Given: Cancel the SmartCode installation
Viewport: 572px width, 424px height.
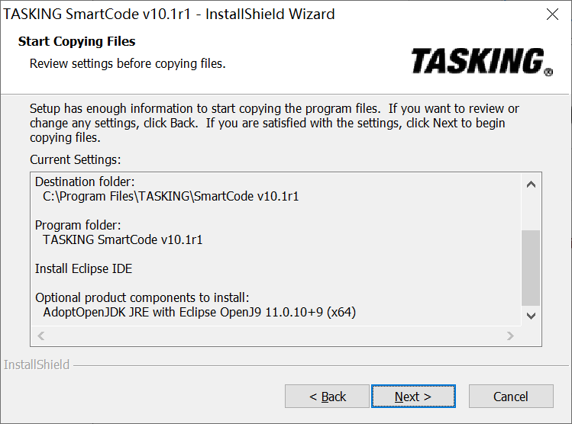Looking at the screenshot, I should point(510,397).
